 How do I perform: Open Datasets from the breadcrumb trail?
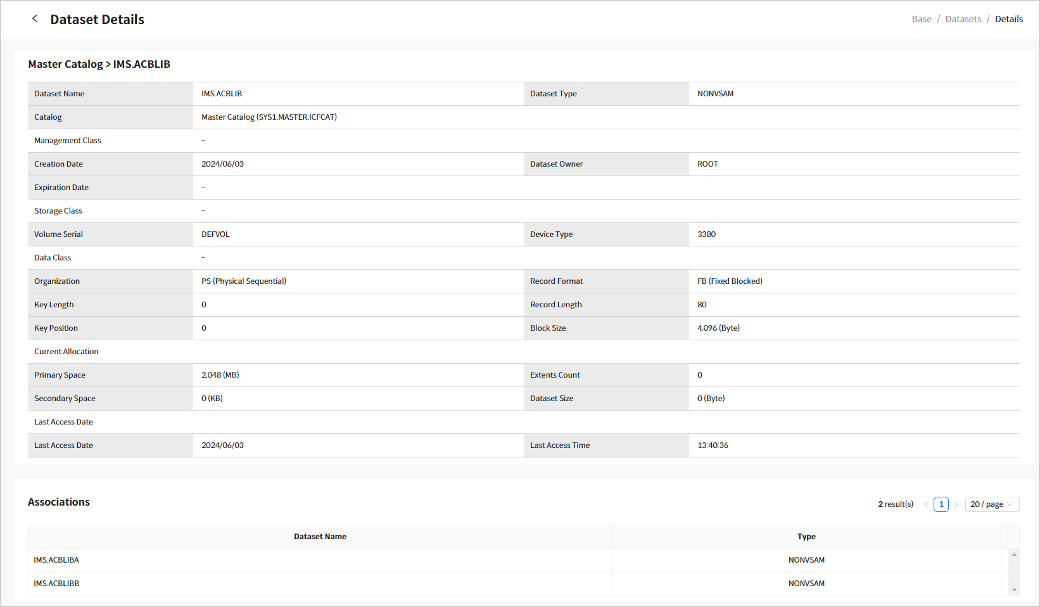[x=963, y=18]
